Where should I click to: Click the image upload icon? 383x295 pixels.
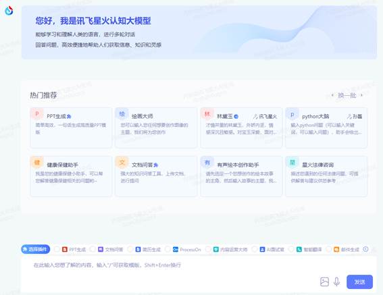point(324,281)
